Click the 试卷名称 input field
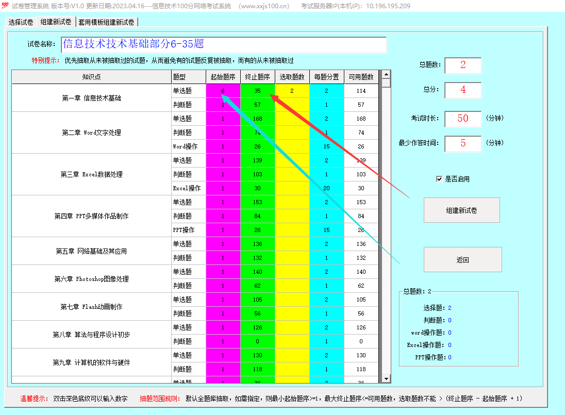The image size is (565, 415). click(224, 44)
